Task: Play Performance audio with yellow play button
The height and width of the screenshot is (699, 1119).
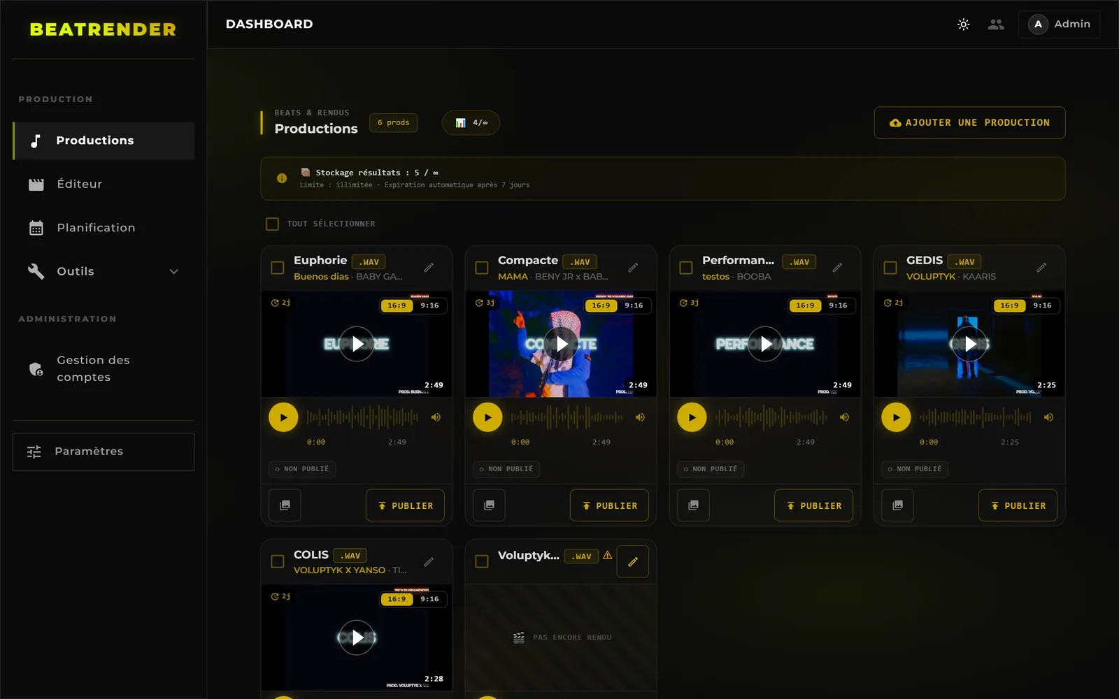Action: pyautogui.click(x=692, y=417)
